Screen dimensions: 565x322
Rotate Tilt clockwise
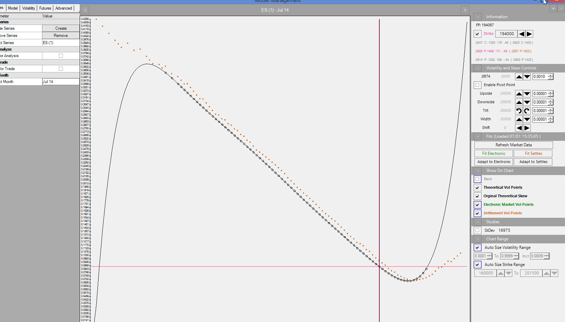click(527, 111)
